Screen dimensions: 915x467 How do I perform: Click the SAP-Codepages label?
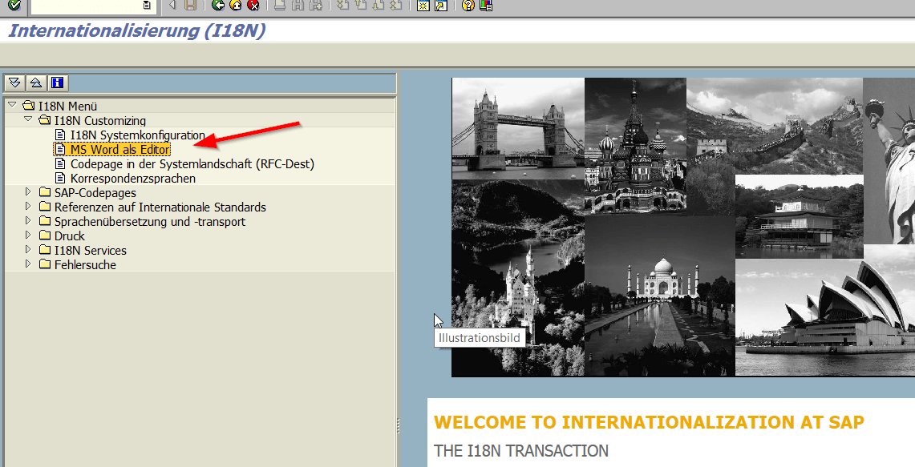(95, 193)
